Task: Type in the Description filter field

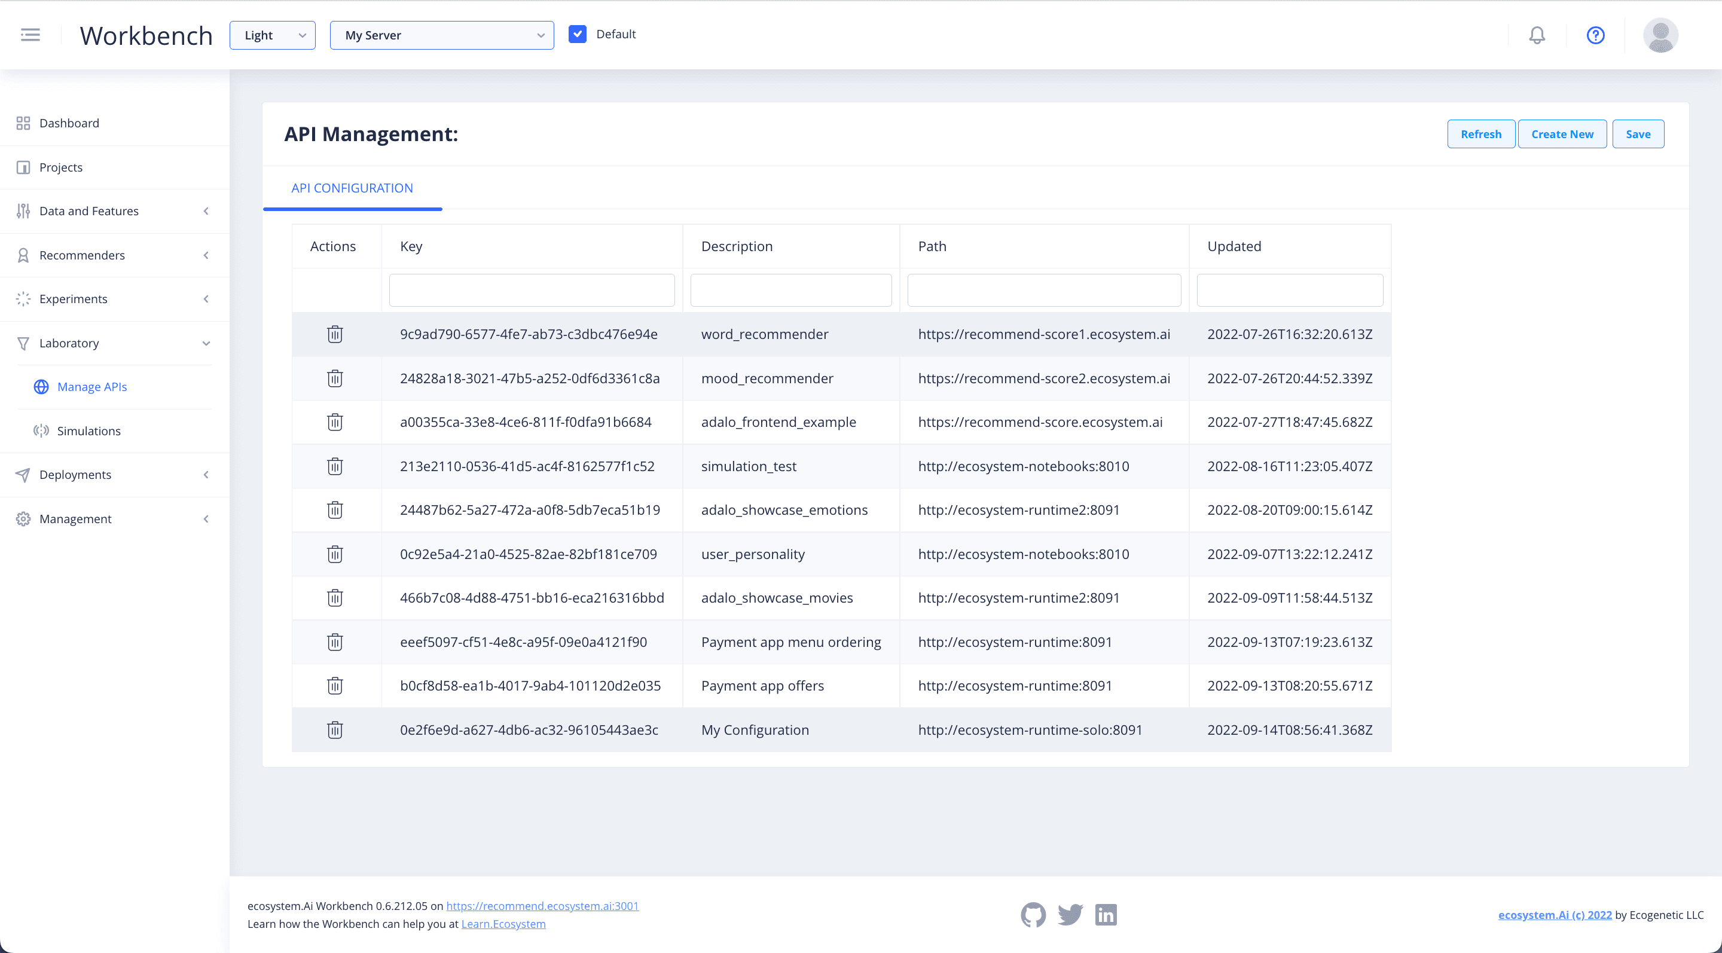Action: coord(791,290)
